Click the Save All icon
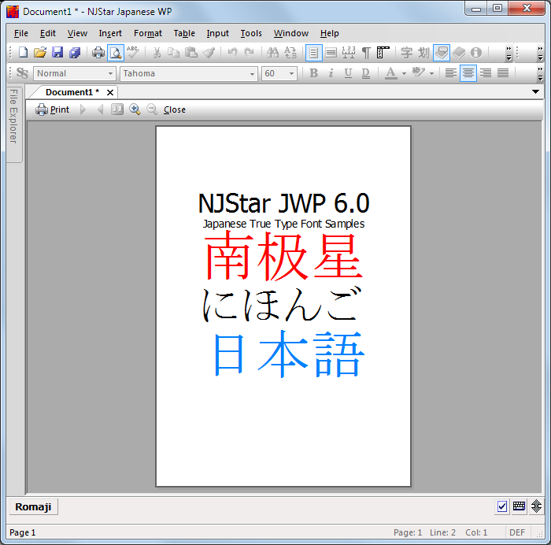 pyautogui.click(x=75, y=53)
